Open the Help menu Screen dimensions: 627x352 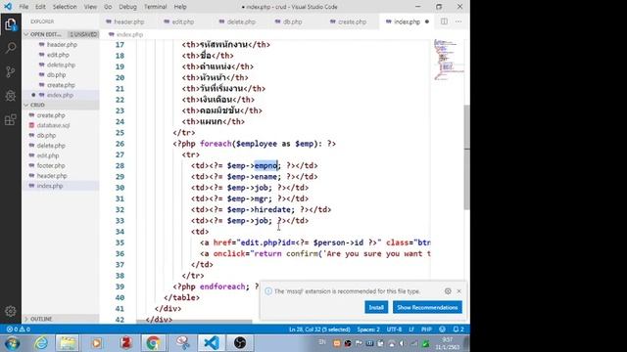pos(180,7)
